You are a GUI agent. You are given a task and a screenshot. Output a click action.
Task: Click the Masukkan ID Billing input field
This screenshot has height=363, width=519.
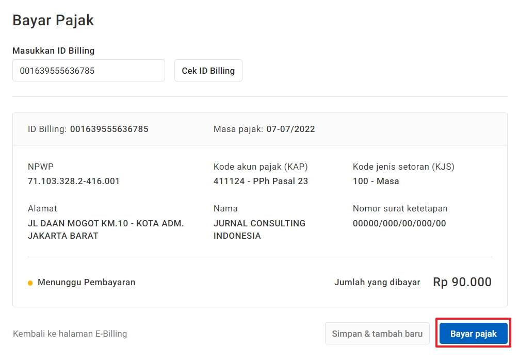88,71
